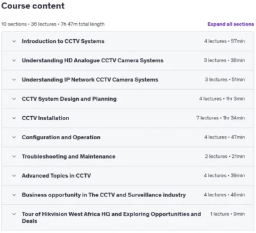Expand the Introduction to CCTV Systems chevron
The image size is (256, 233).
tap(14, 41)
